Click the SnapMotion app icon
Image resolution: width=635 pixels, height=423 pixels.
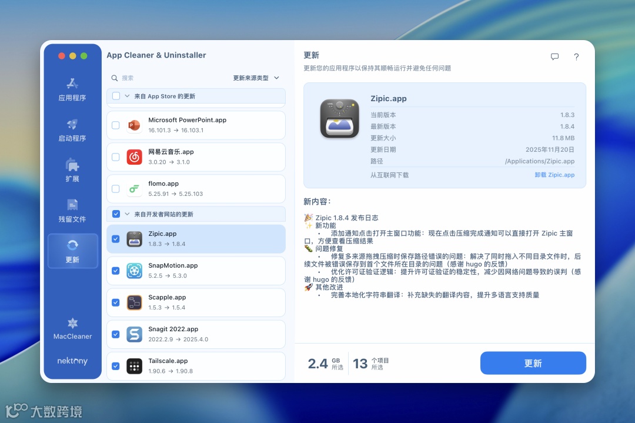point(134,271)
